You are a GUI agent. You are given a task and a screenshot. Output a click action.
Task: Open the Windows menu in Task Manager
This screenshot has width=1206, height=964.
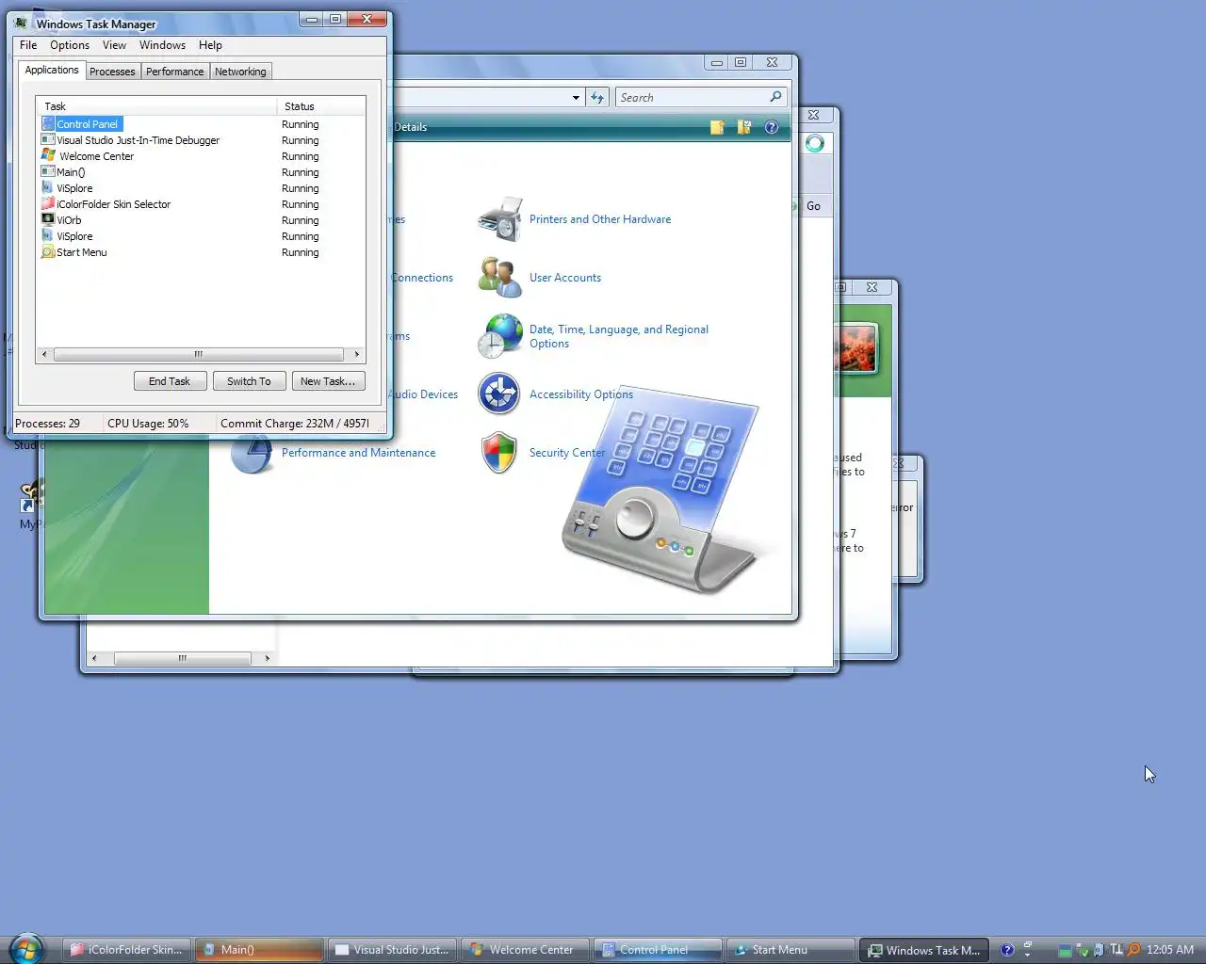[162, 45]
